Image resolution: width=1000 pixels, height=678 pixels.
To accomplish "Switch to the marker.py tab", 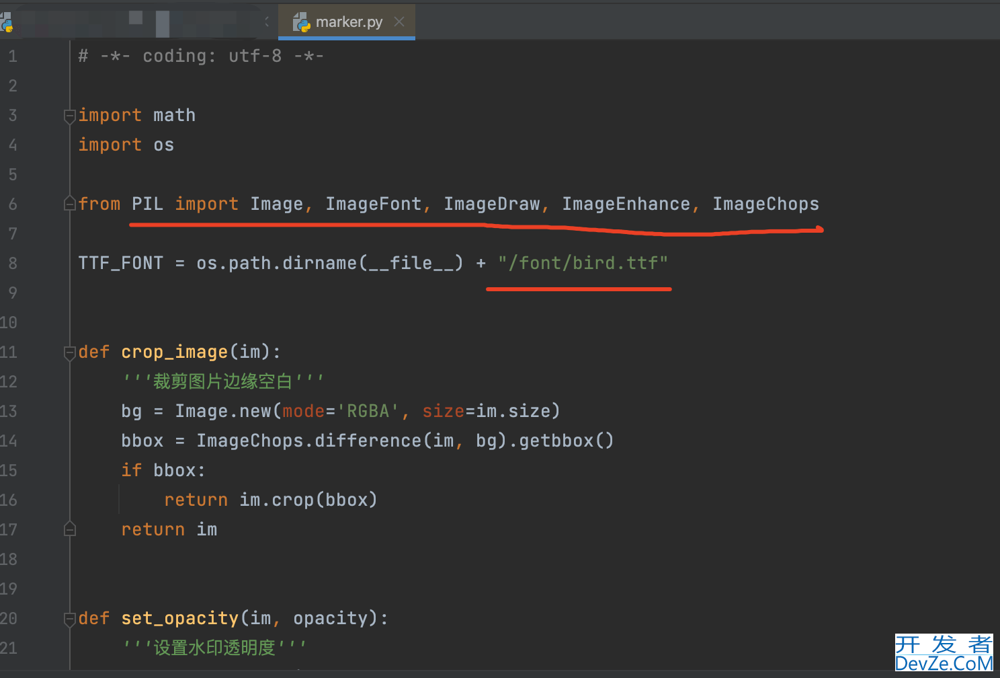I will click(x=347, y=22).
